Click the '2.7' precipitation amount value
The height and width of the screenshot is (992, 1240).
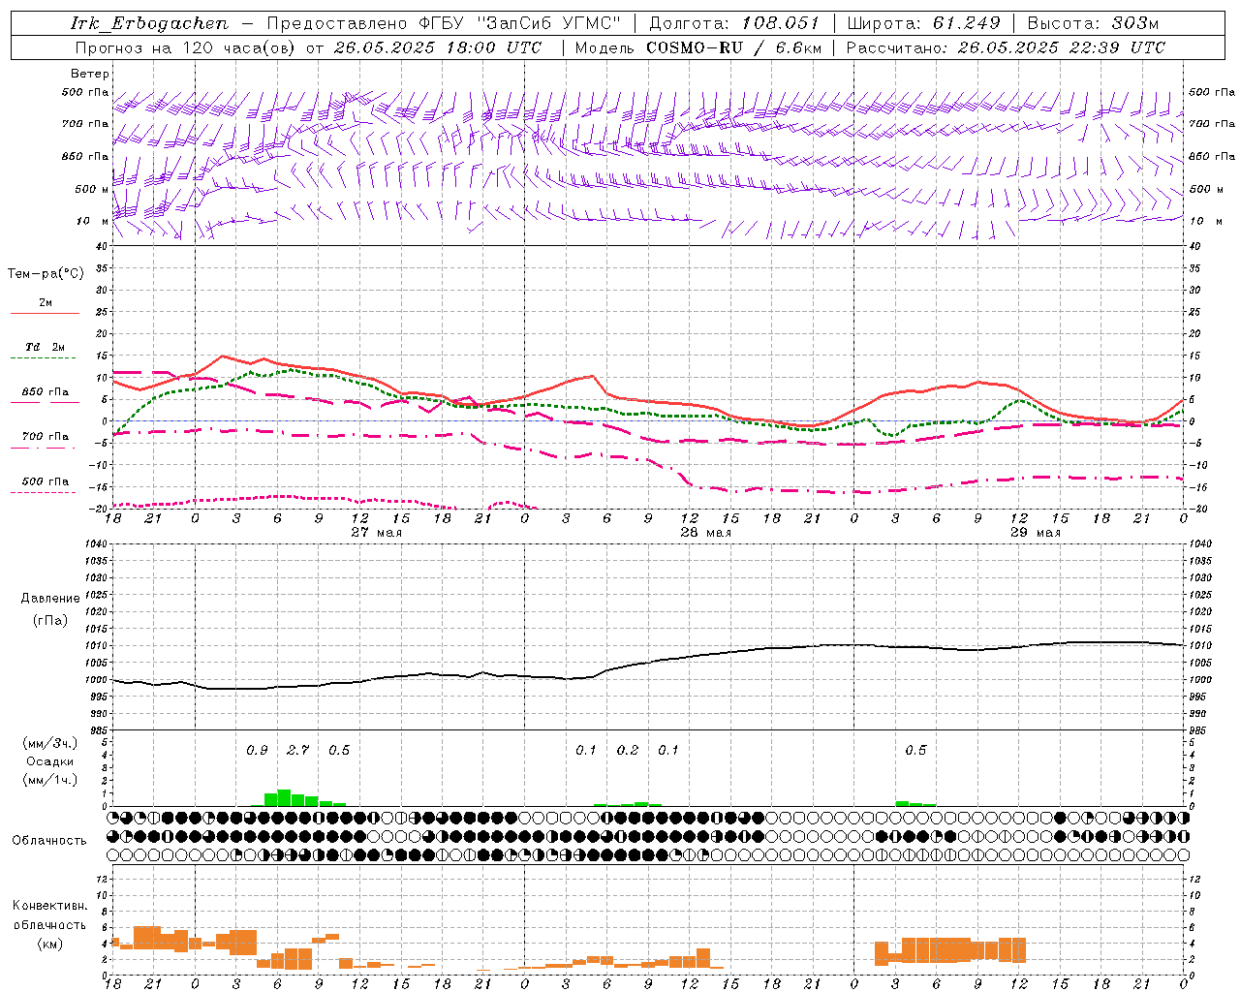point(297,750)
